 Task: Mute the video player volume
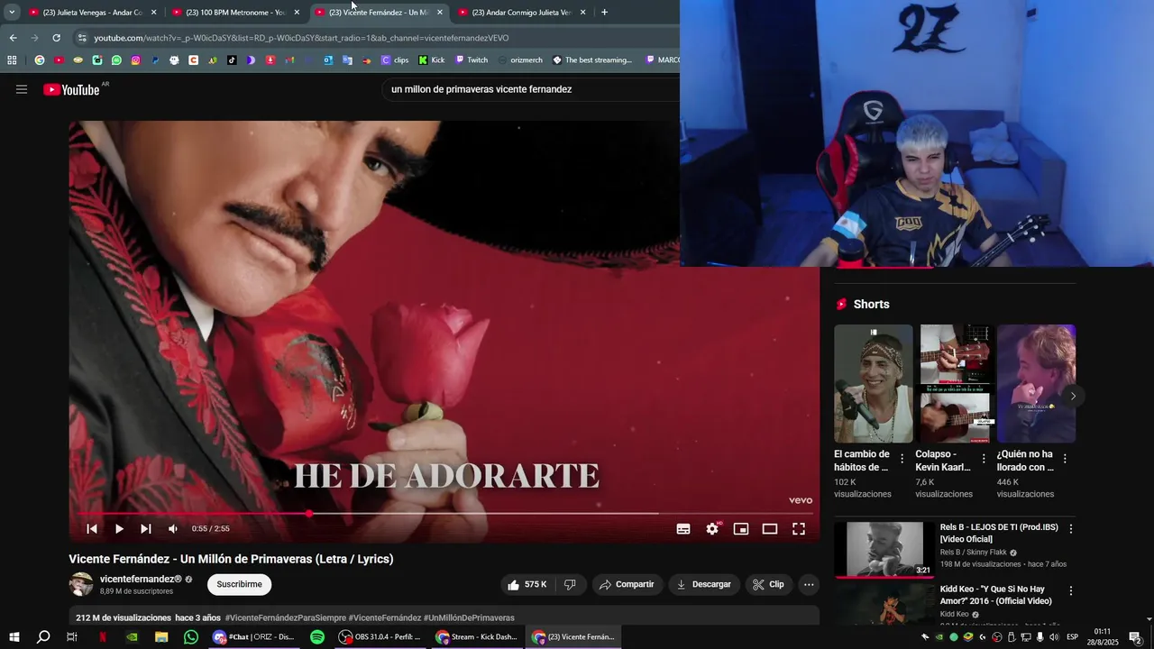point(173,529)
